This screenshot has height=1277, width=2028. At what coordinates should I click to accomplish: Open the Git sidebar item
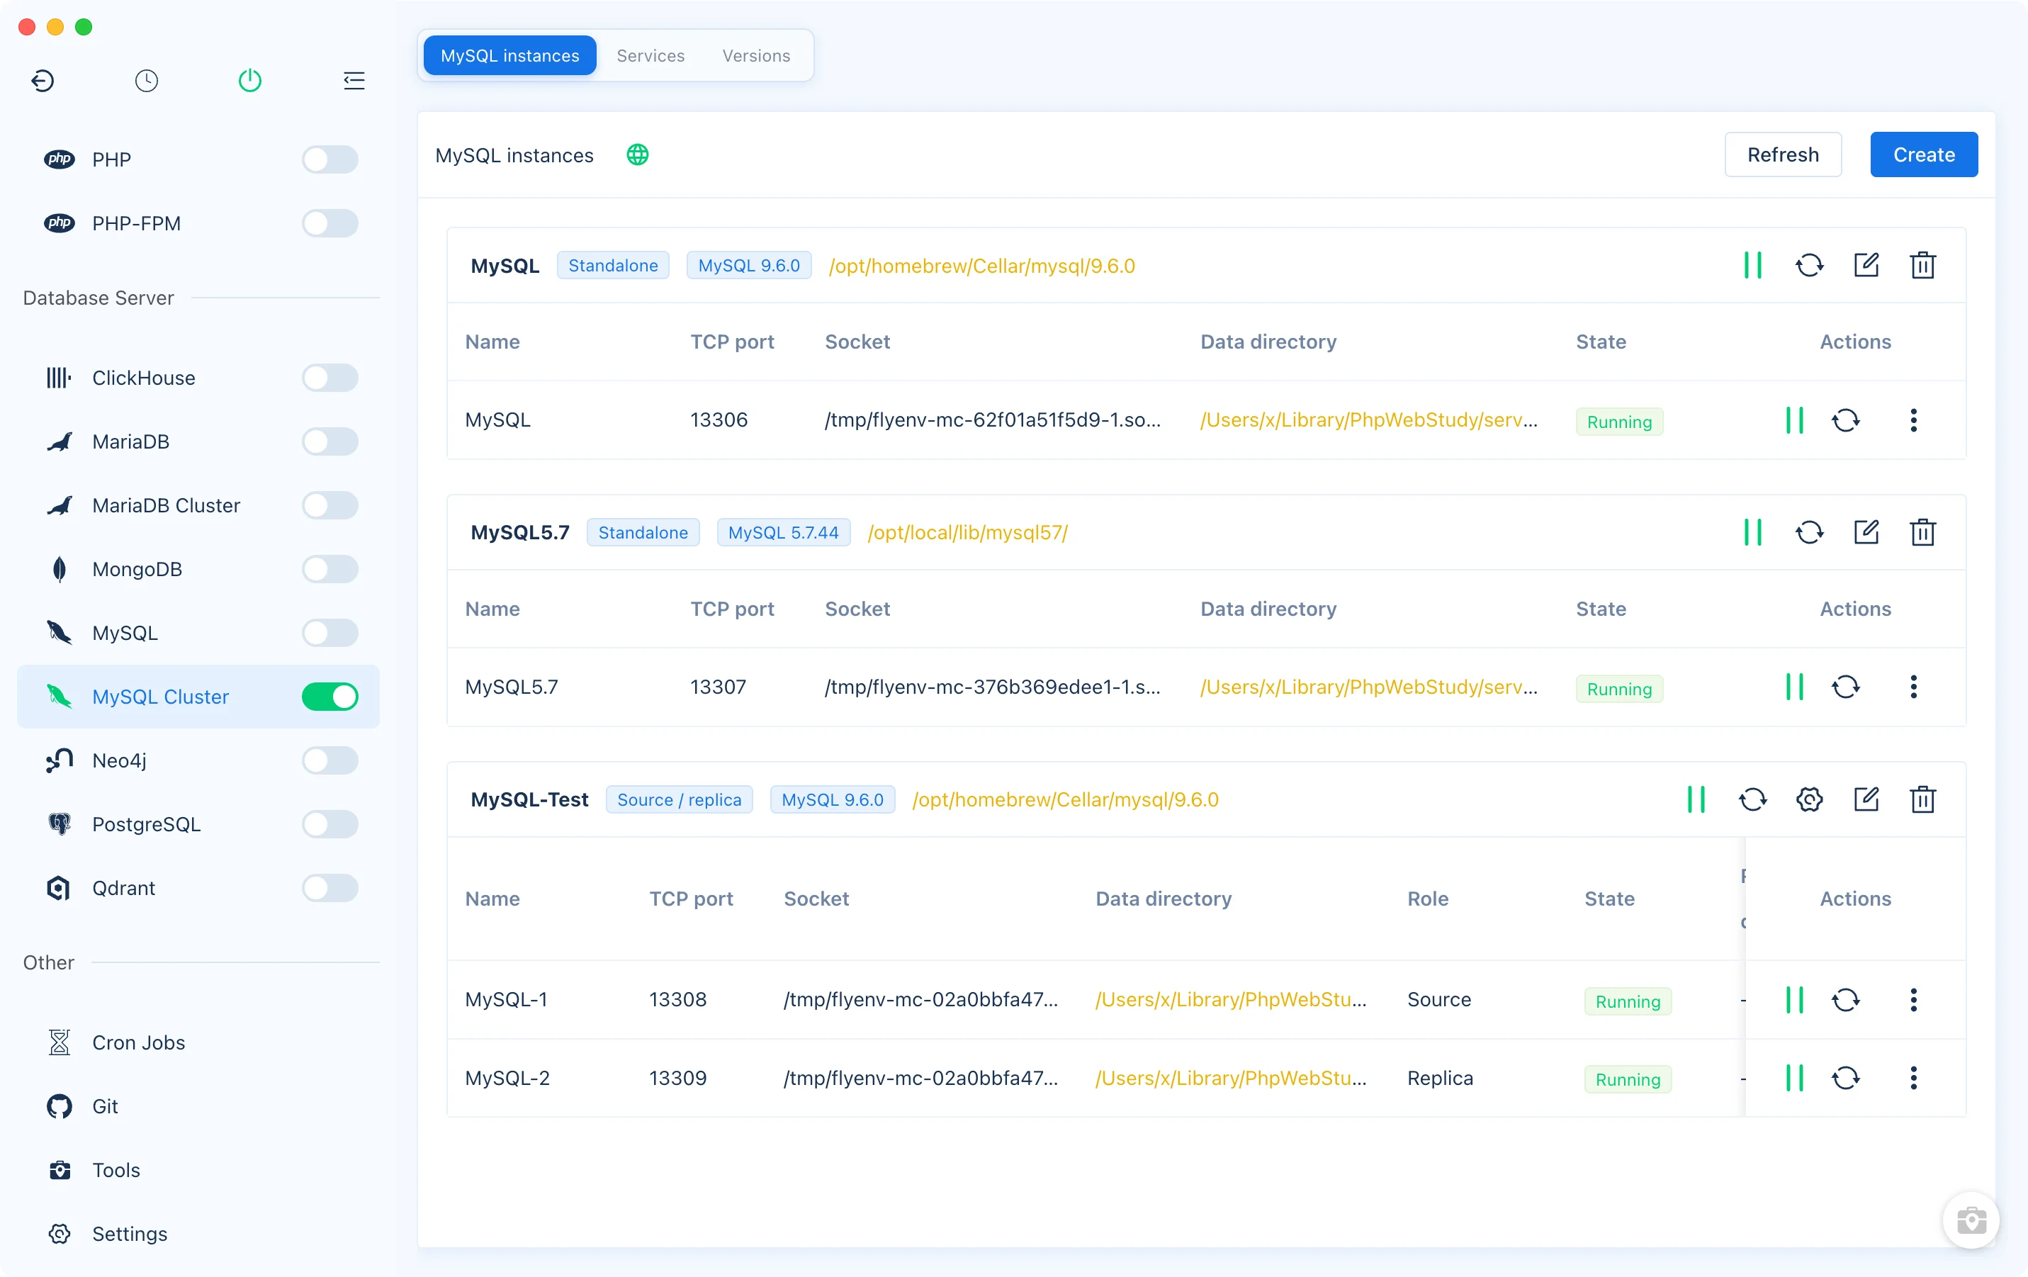point(198,1107)
